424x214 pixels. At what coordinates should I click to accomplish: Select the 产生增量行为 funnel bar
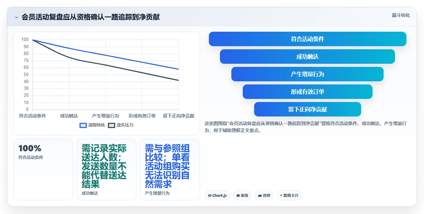click(x=307, y=74)
